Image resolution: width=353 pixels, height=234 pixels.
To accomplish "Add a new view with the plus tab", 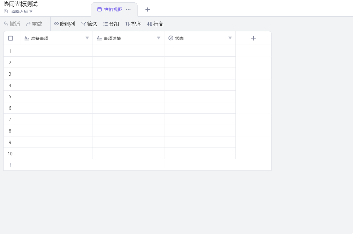I will coord(147,9).
